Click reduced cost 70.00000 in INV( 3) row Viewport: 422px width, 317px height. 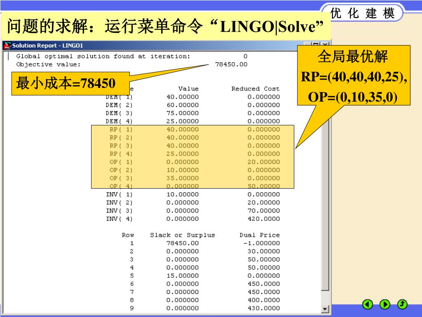[x=264, y=211]
